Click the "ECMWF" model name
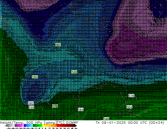This screenshot has height=129, width=167. click(72, 123)
